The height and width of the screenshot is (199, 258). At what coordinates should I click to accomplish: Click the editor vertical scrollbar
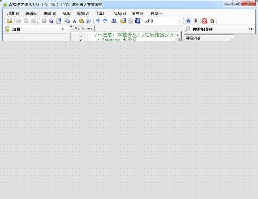177,40
